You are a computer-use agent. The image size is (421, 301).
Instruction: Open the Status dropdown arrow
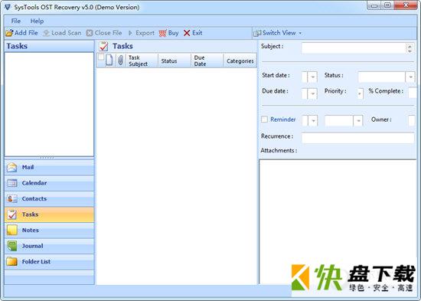[410, 77]
